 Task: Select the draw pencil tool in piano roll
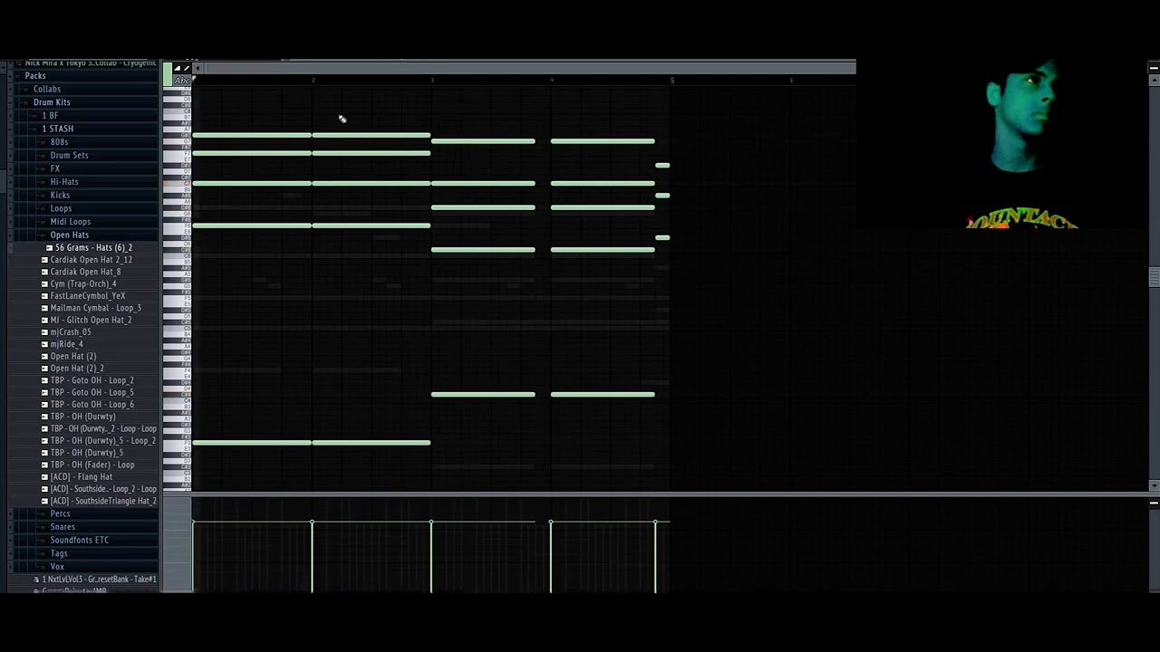(186, 68)
